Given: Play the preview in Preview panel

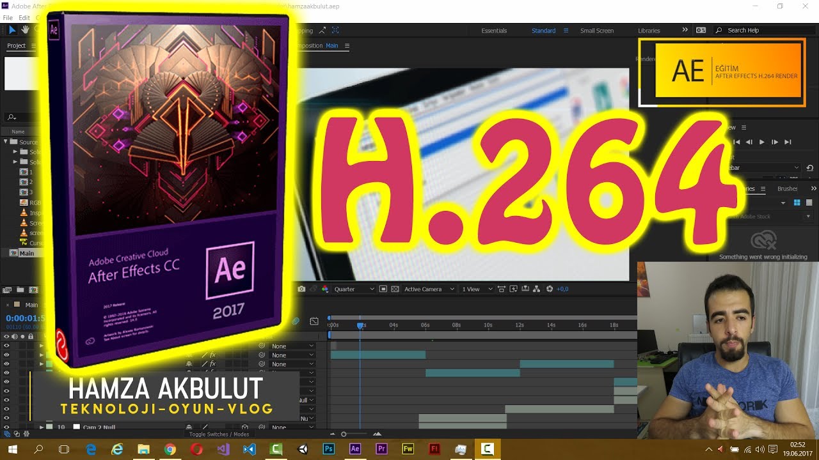Looking at the screenshot, I should 761,142.
